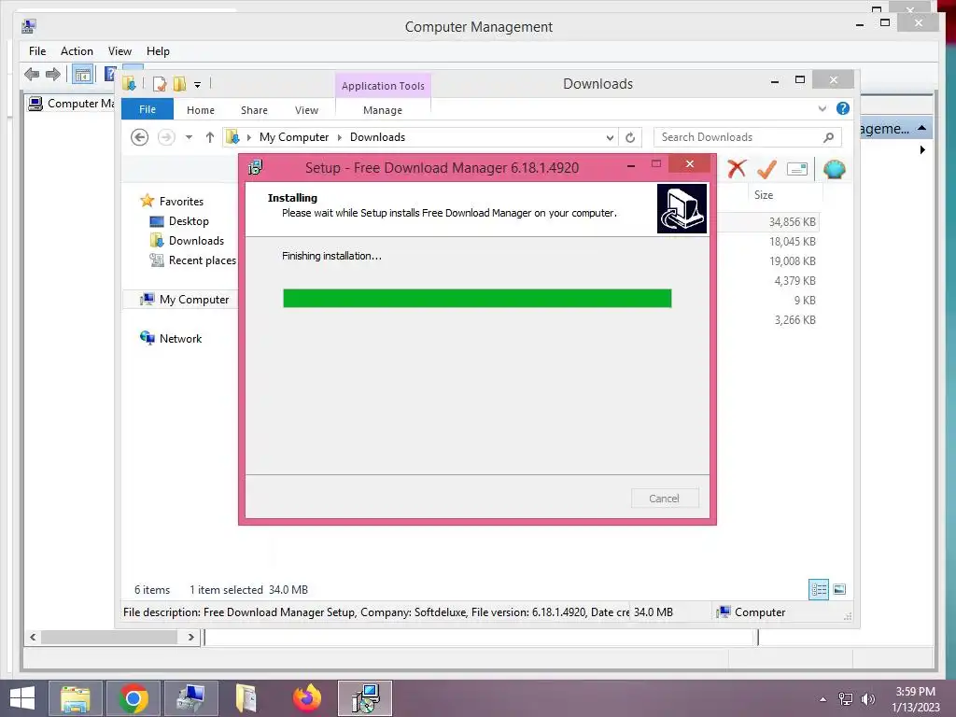The image size is (956, 717).
Task: Switch to the Home ribbon tab
Action: point(201,110)
